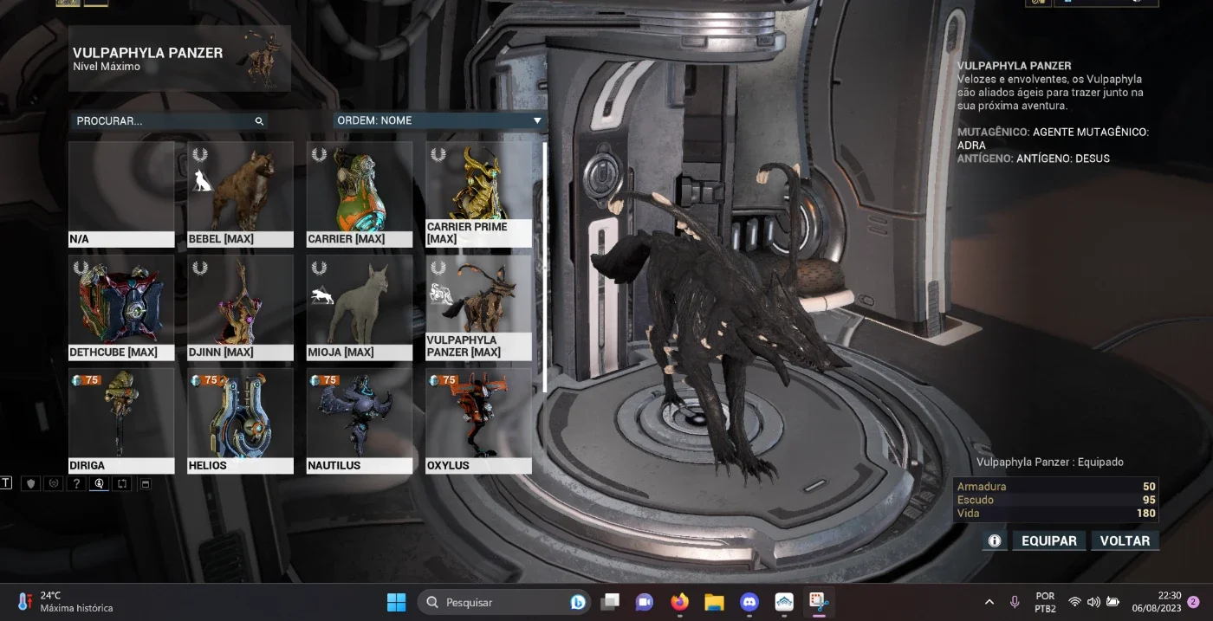This screenshot has height=621, width=1213.
Task: Select the Dethcube [MAX] sentinel
Action: pyautogui.click(x=121, y=307)
